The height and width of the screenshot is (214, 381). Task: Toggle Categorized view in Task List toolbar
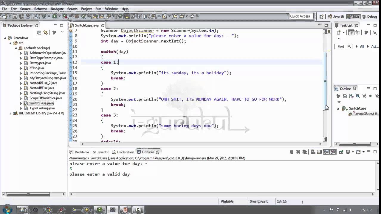[x=351, y=32]
